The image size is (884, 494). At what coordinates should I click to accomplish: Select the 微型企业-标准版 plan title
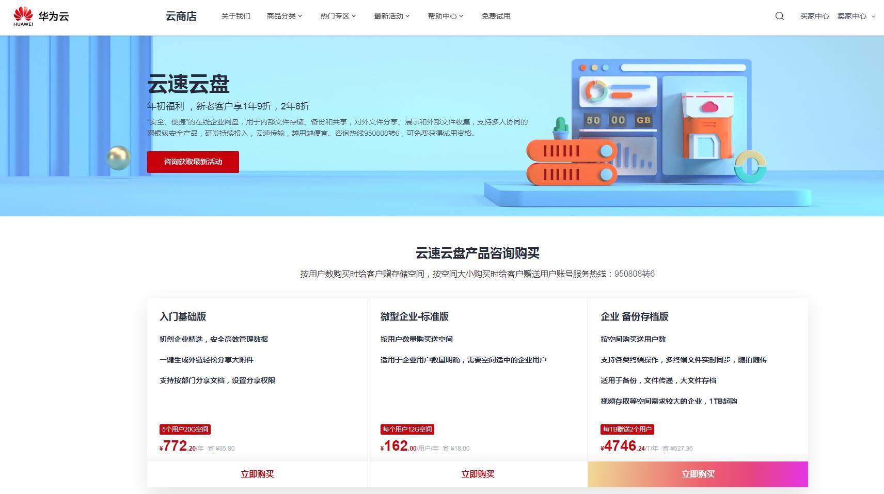[x=415, y=316]
